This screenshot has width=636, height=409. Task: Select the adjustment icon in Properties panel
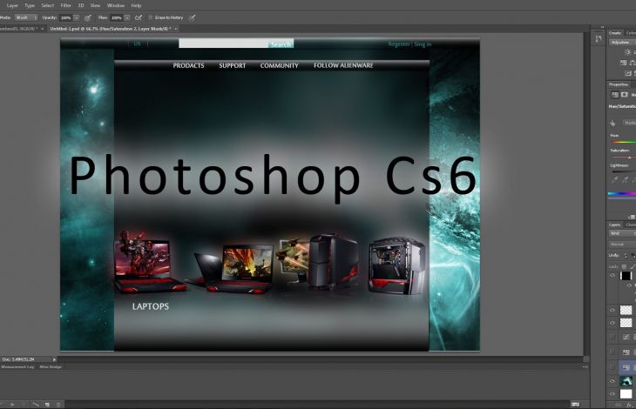point(615,95)
